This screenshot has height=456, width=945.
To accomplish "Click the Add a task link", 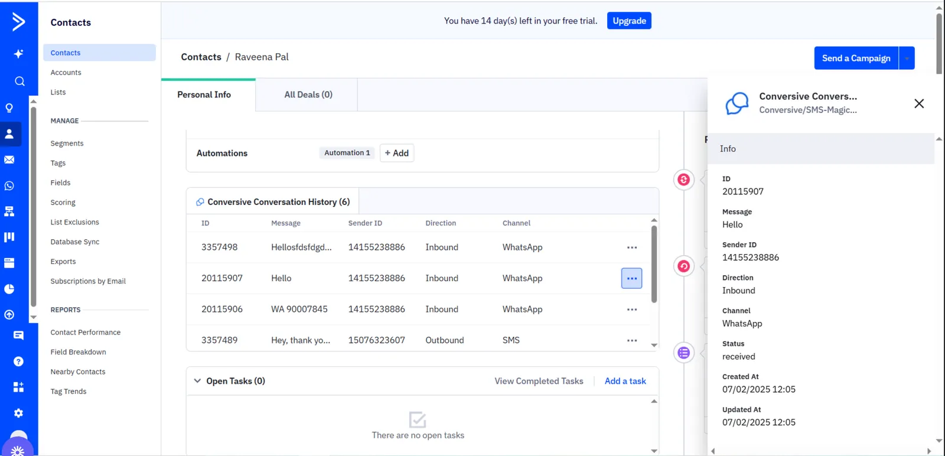I will (x=625, y=381).
